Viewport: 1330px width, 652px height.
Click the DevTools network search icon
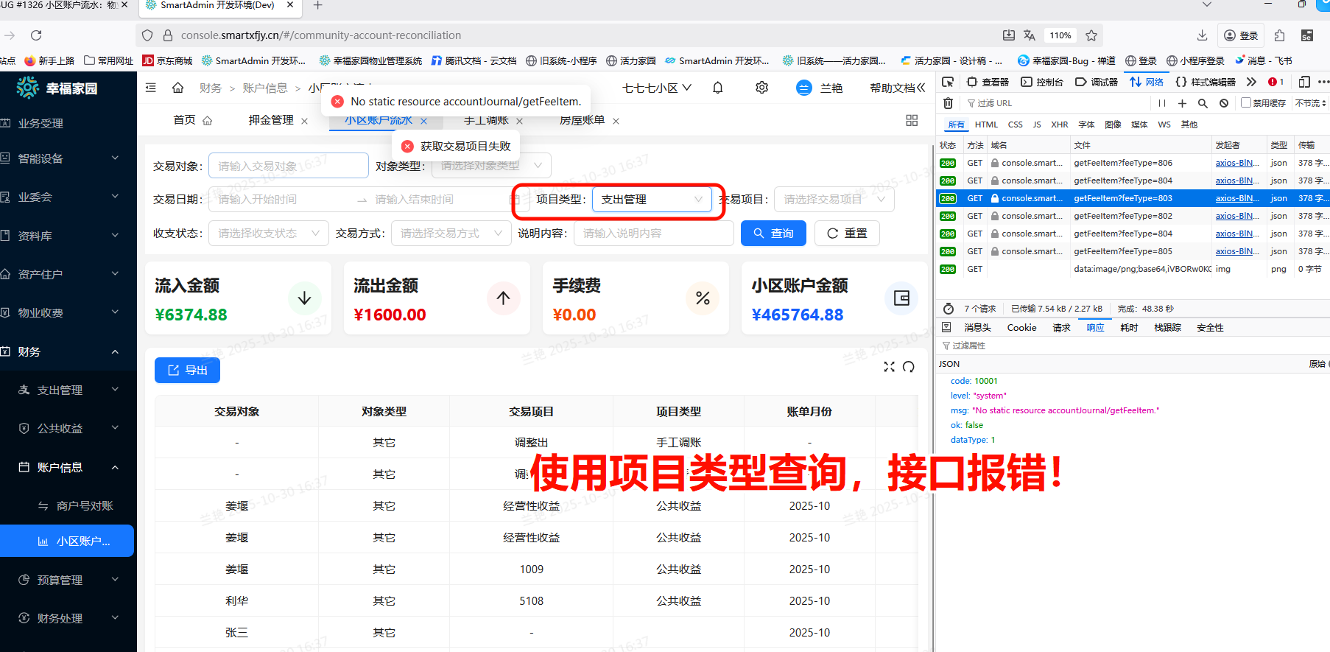(x=1203, y=103)
